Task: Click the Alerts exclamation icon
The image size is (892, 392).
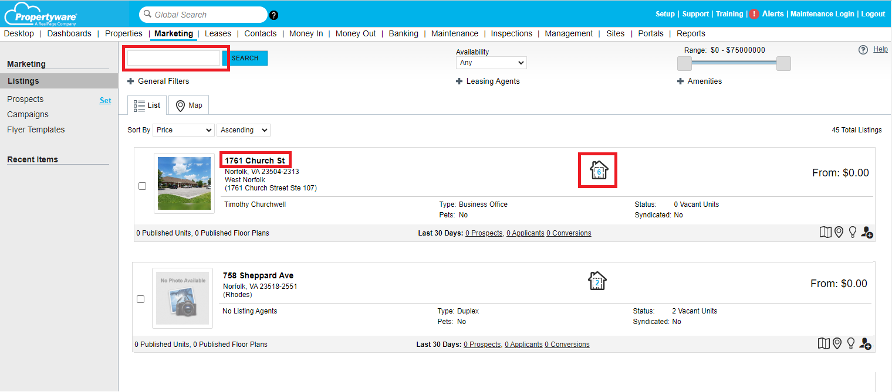Action: (754, 13)
